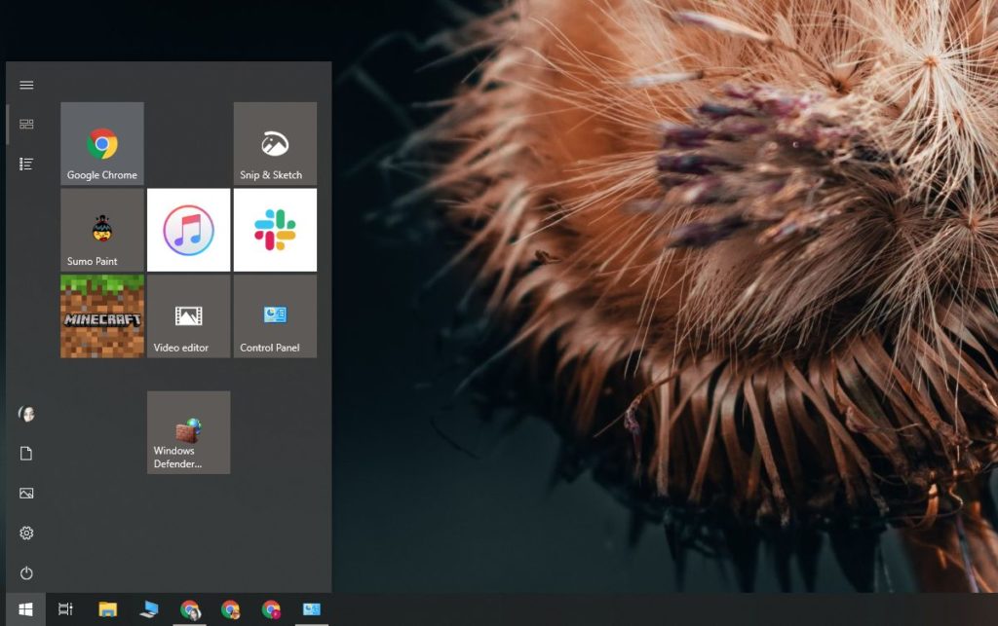Start Minecraft from its tile
Viewport: 998px width, 626px height.
(101, 316)
